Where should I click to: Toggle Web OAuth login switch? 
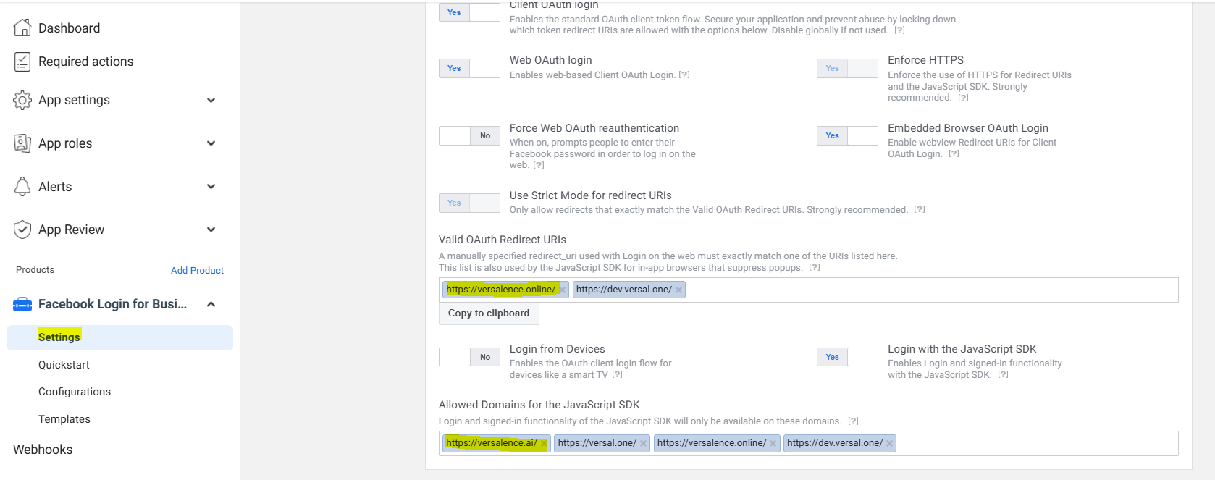(x=469, y=68)
